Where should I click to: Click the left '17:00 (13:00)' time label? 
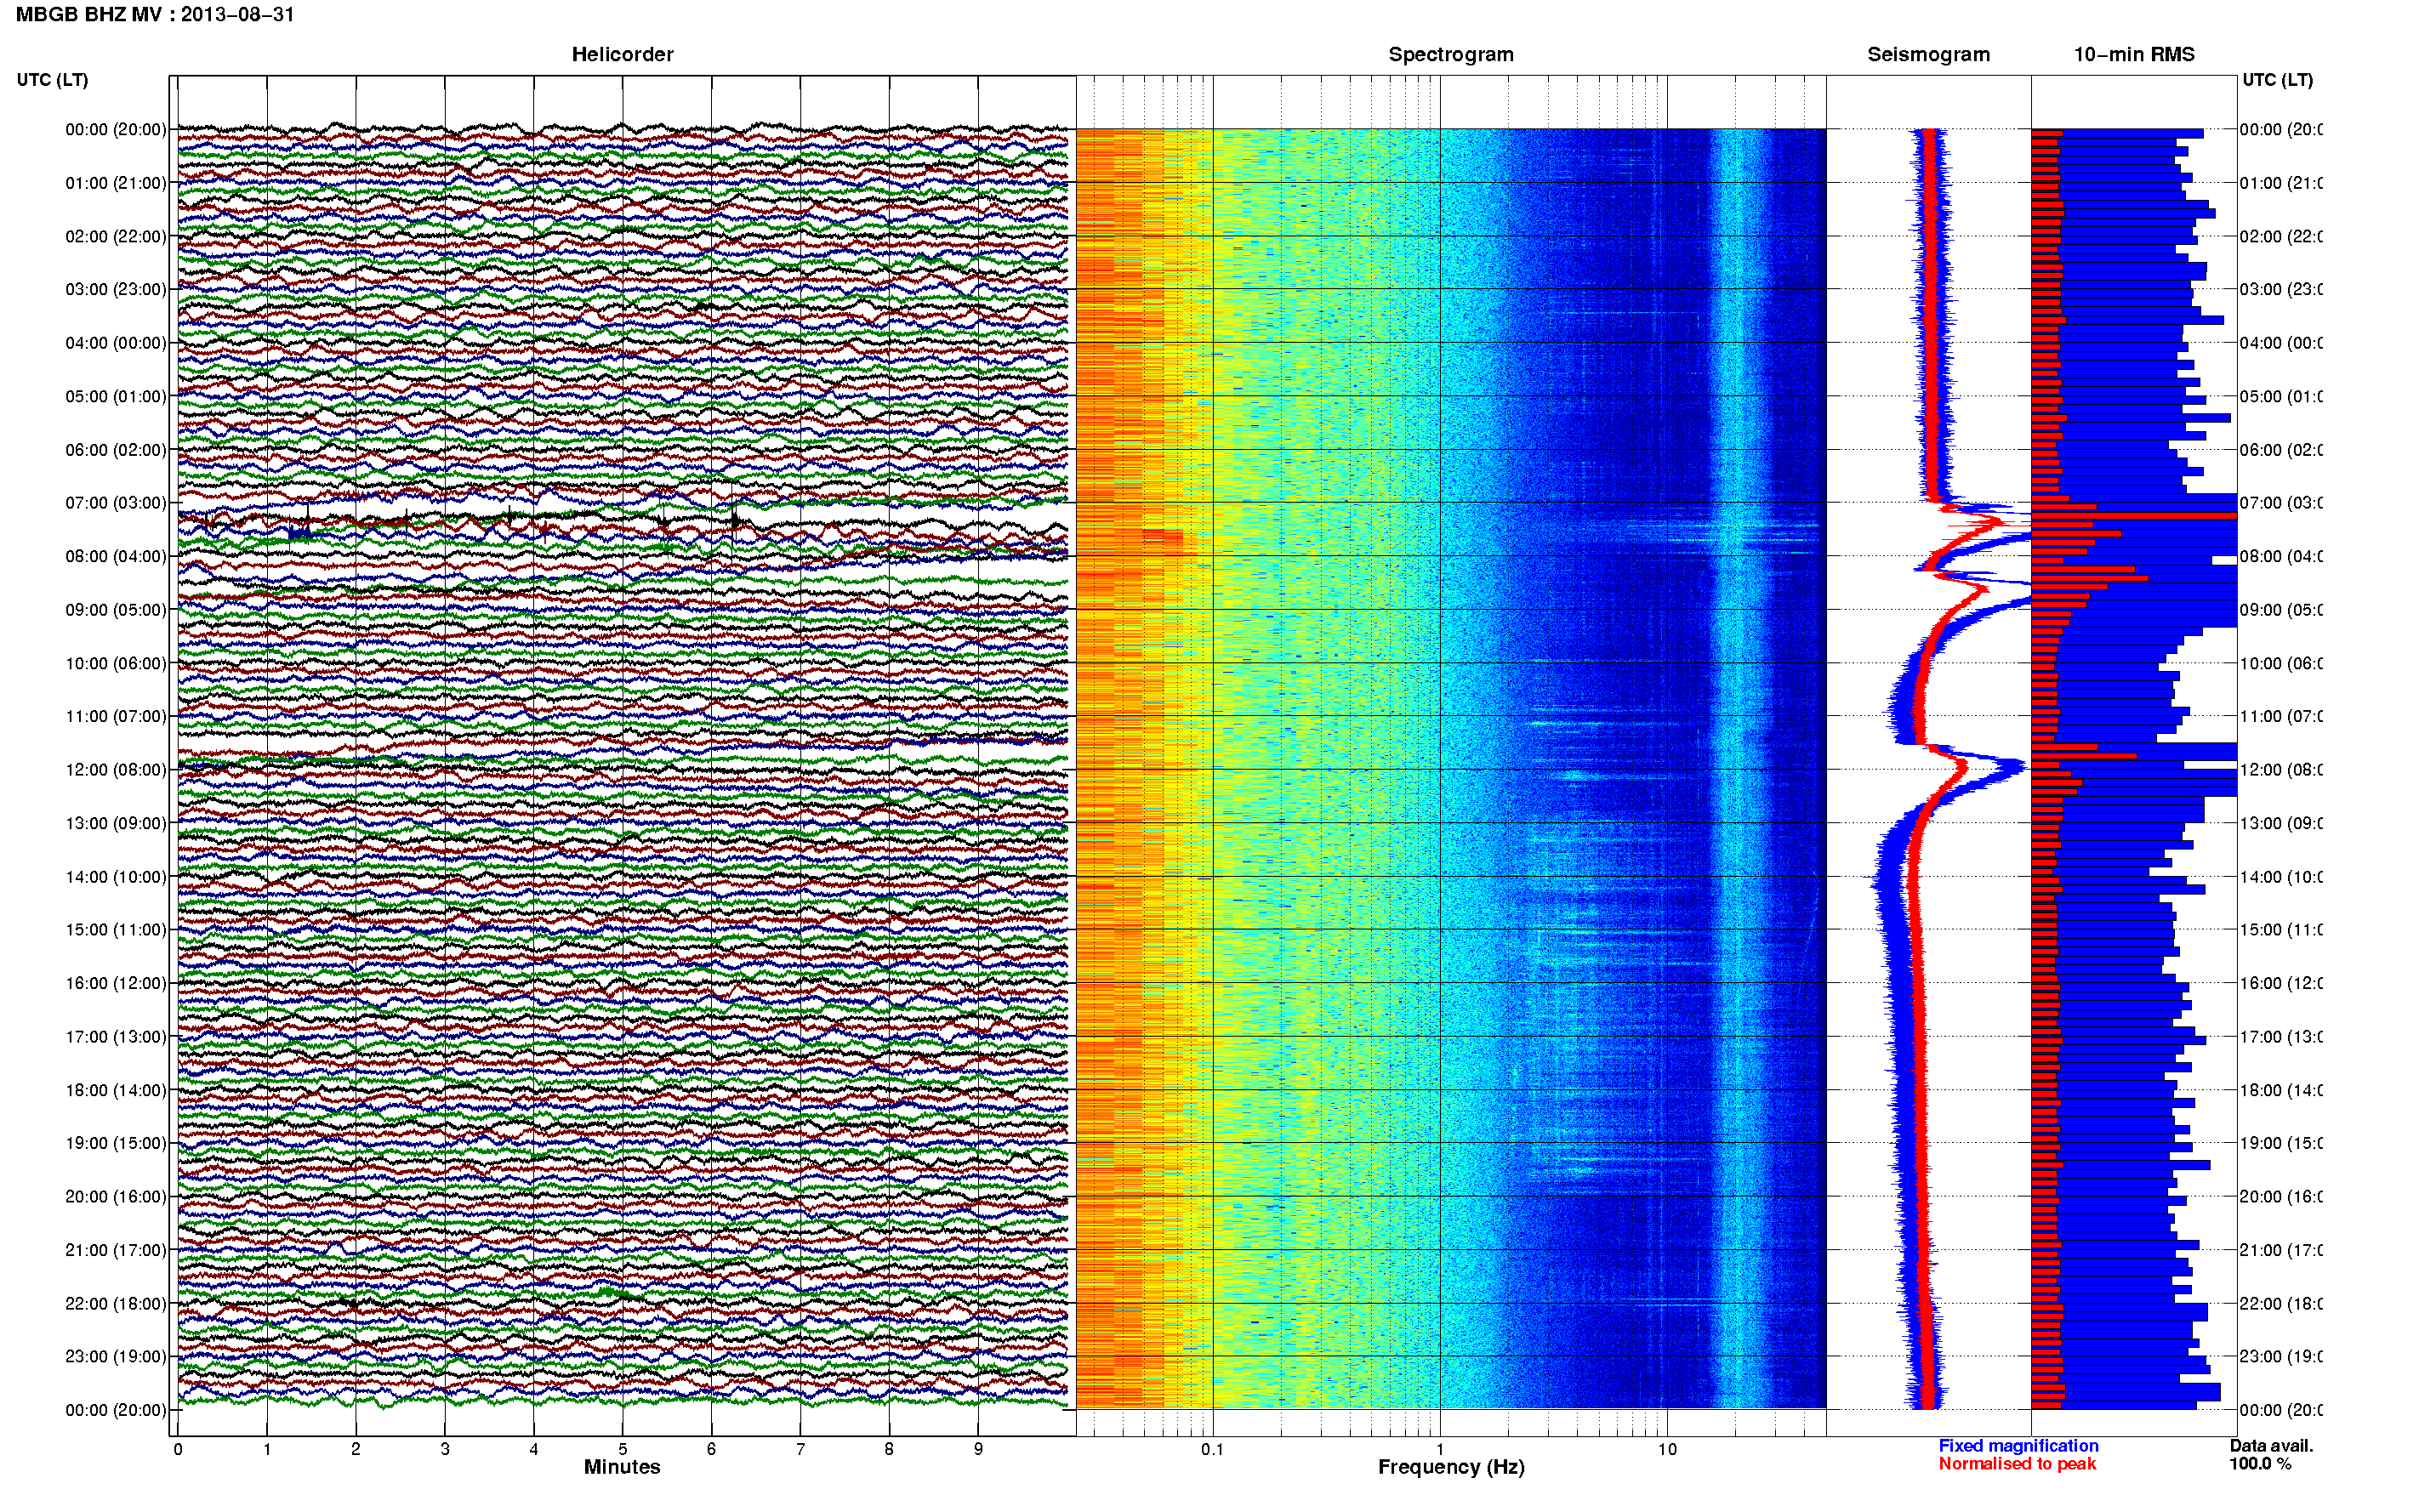coord(116,1036)
